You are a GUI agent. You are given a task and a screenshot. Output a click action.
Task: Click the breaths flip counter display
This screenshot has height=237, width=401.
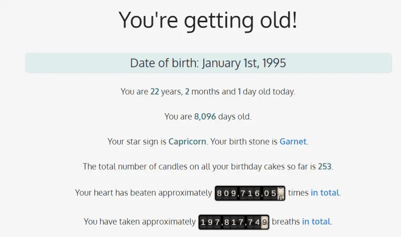234,222
